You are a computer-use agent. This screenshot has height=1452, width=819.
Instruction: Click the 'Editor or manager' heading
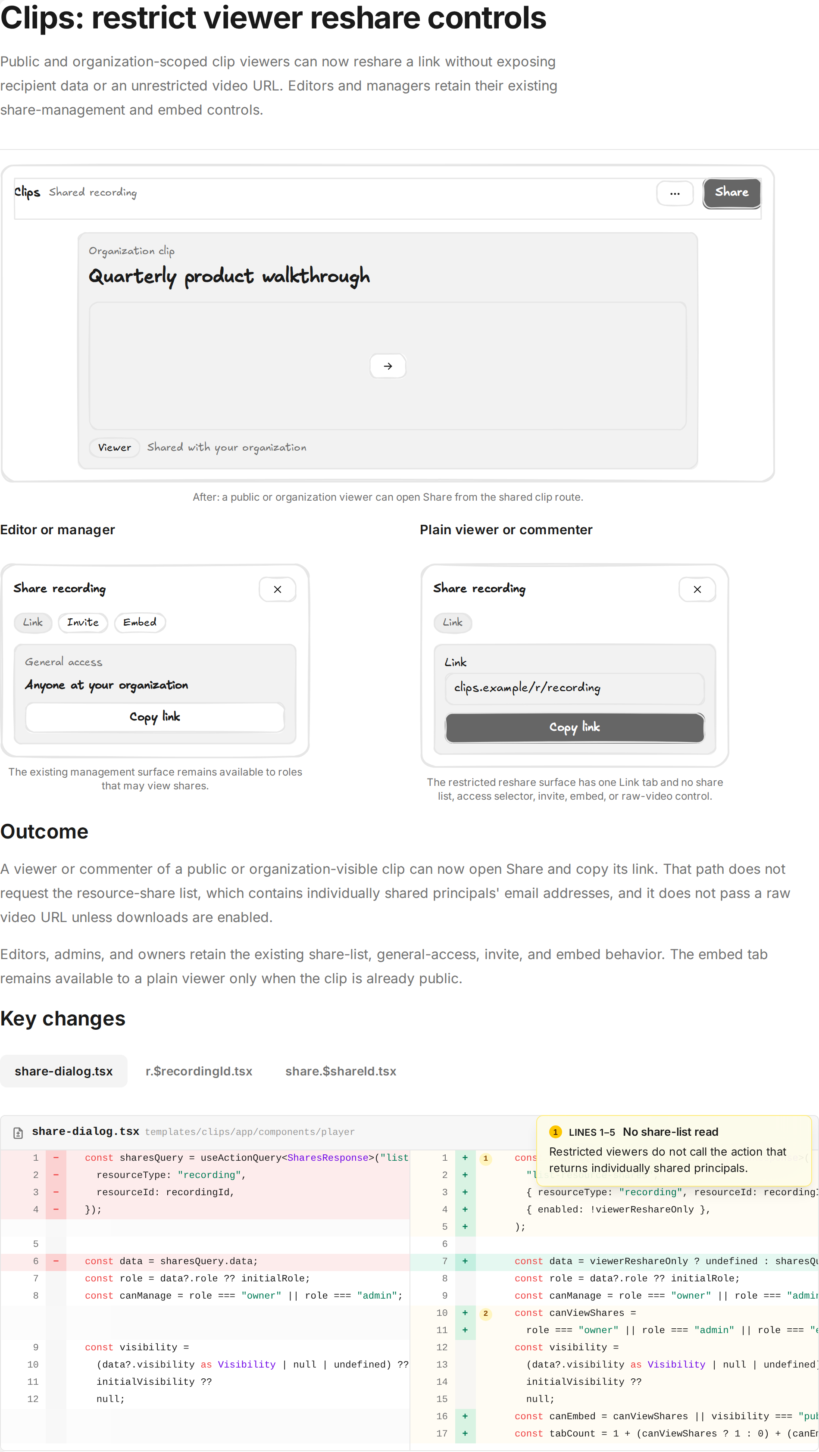pos(57,530)
